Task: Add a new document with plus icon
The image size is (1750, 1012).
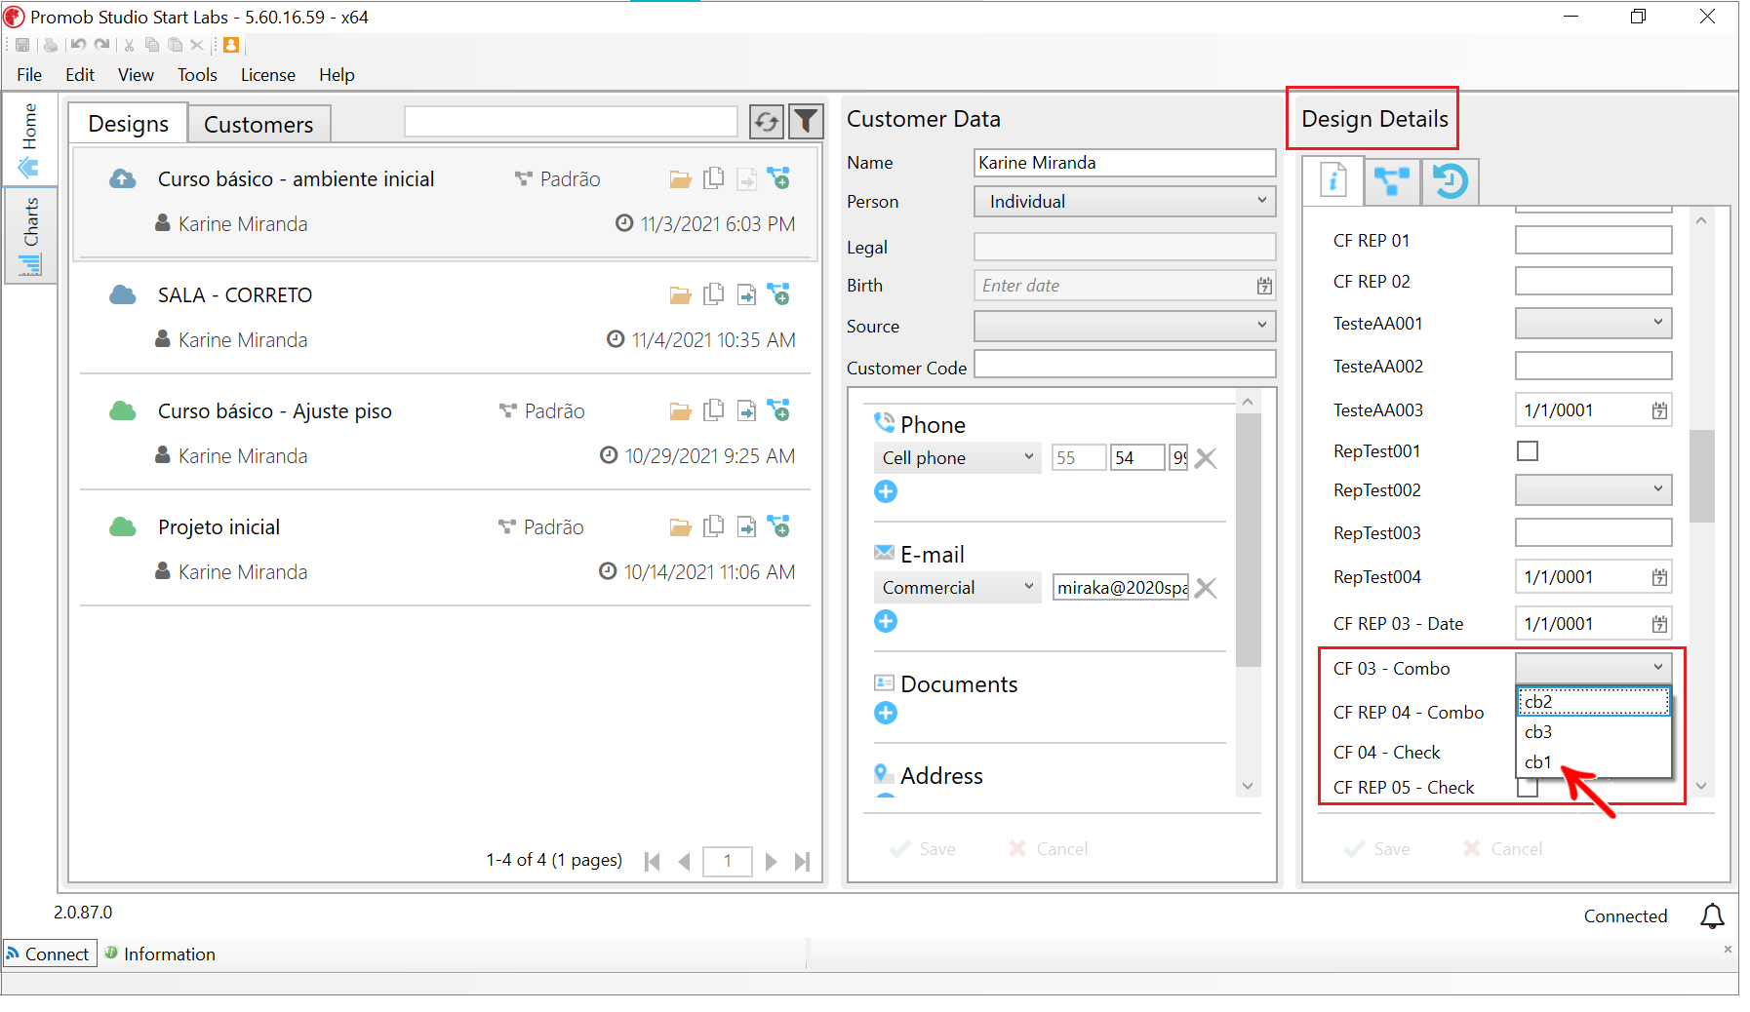Action: pos(886,714)
